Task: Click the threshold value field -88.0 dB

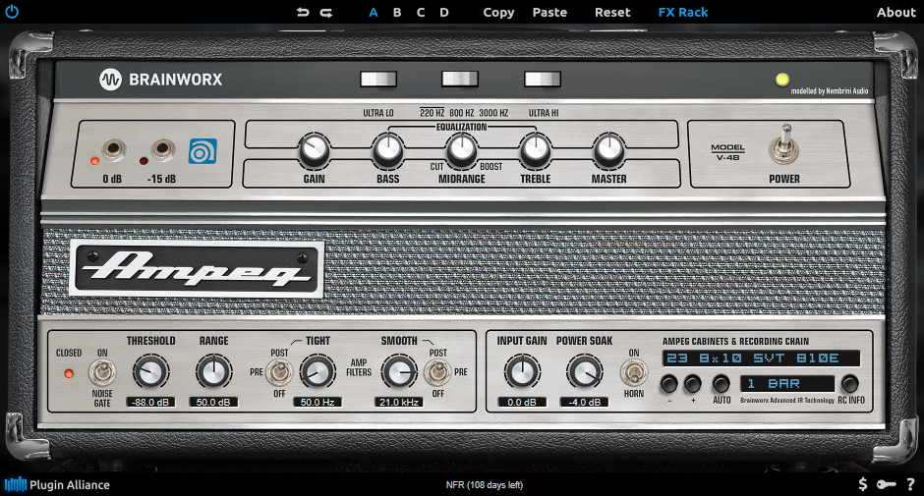Action: coord(150,402)
